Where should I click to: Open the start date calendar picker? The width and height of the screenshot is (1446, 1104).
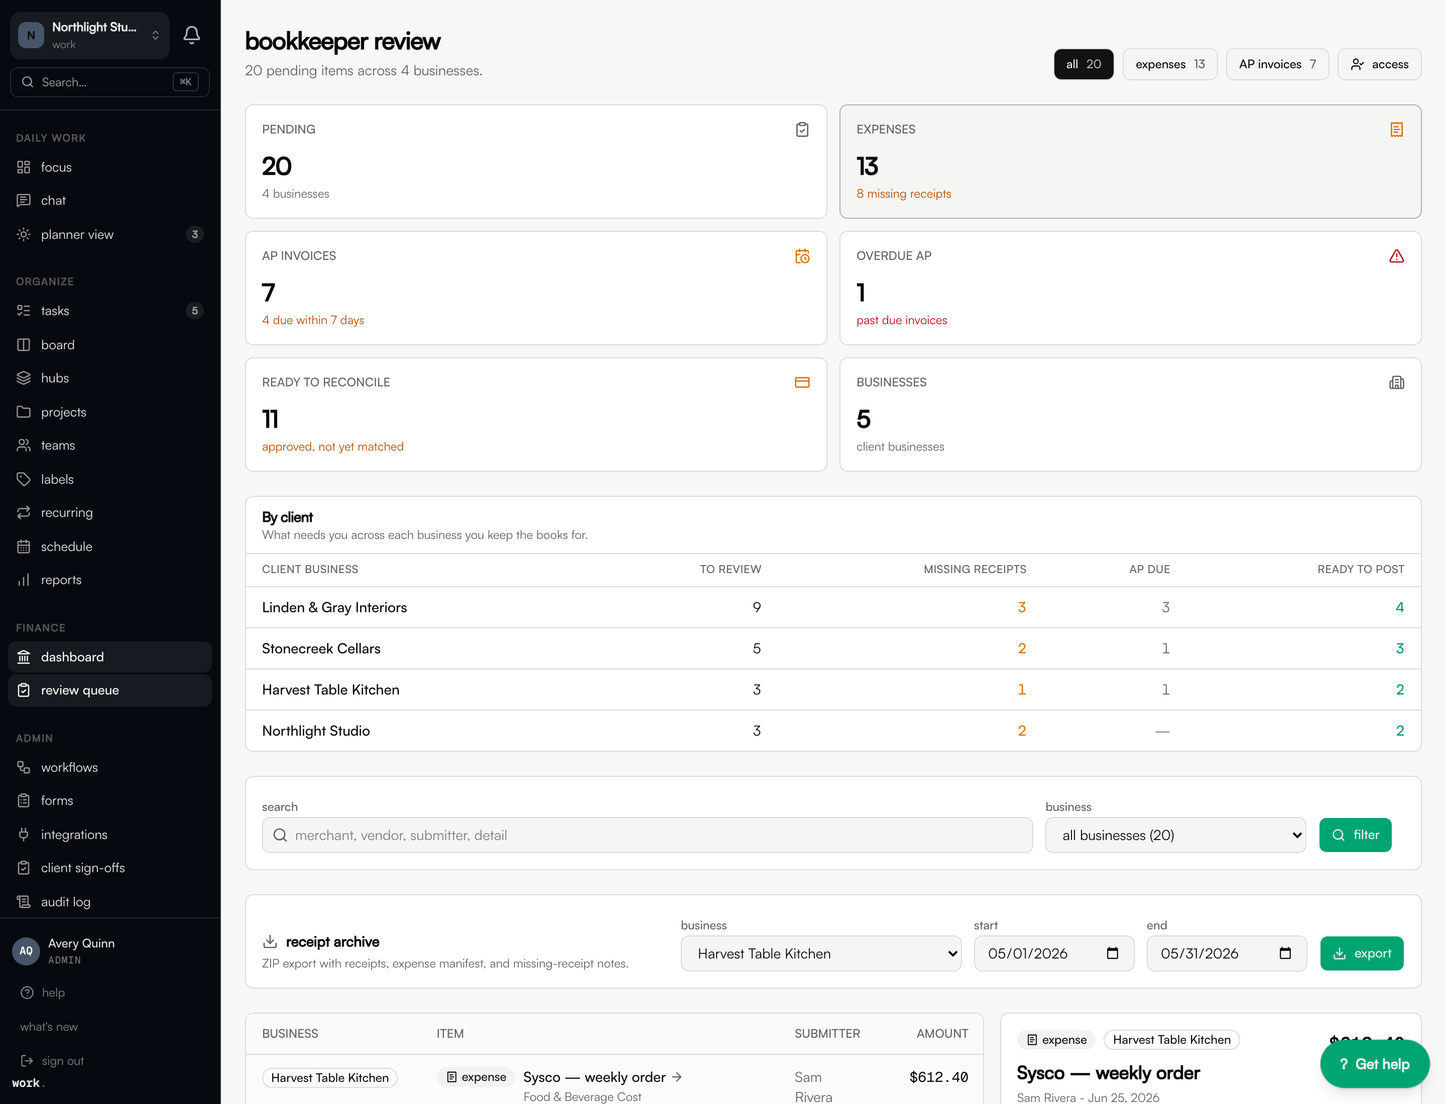click(1113, 953)
